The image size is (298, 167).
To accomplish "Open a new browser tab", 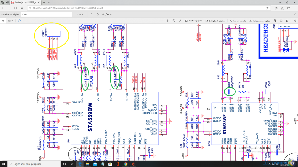I will click(x=44, y=2).
